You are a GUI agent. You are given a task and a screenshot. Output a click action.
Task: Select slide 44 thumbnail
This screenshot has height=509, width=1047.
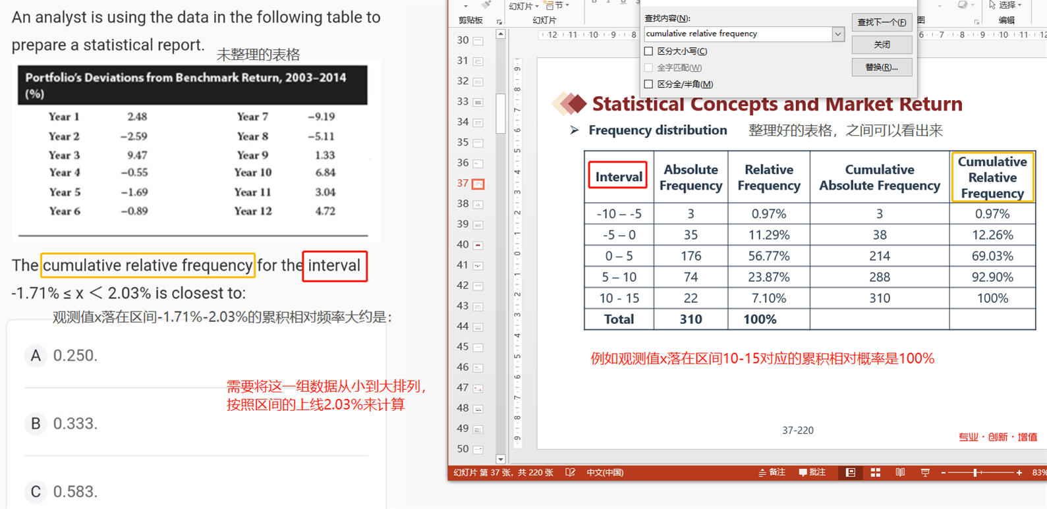pos(478,327)
